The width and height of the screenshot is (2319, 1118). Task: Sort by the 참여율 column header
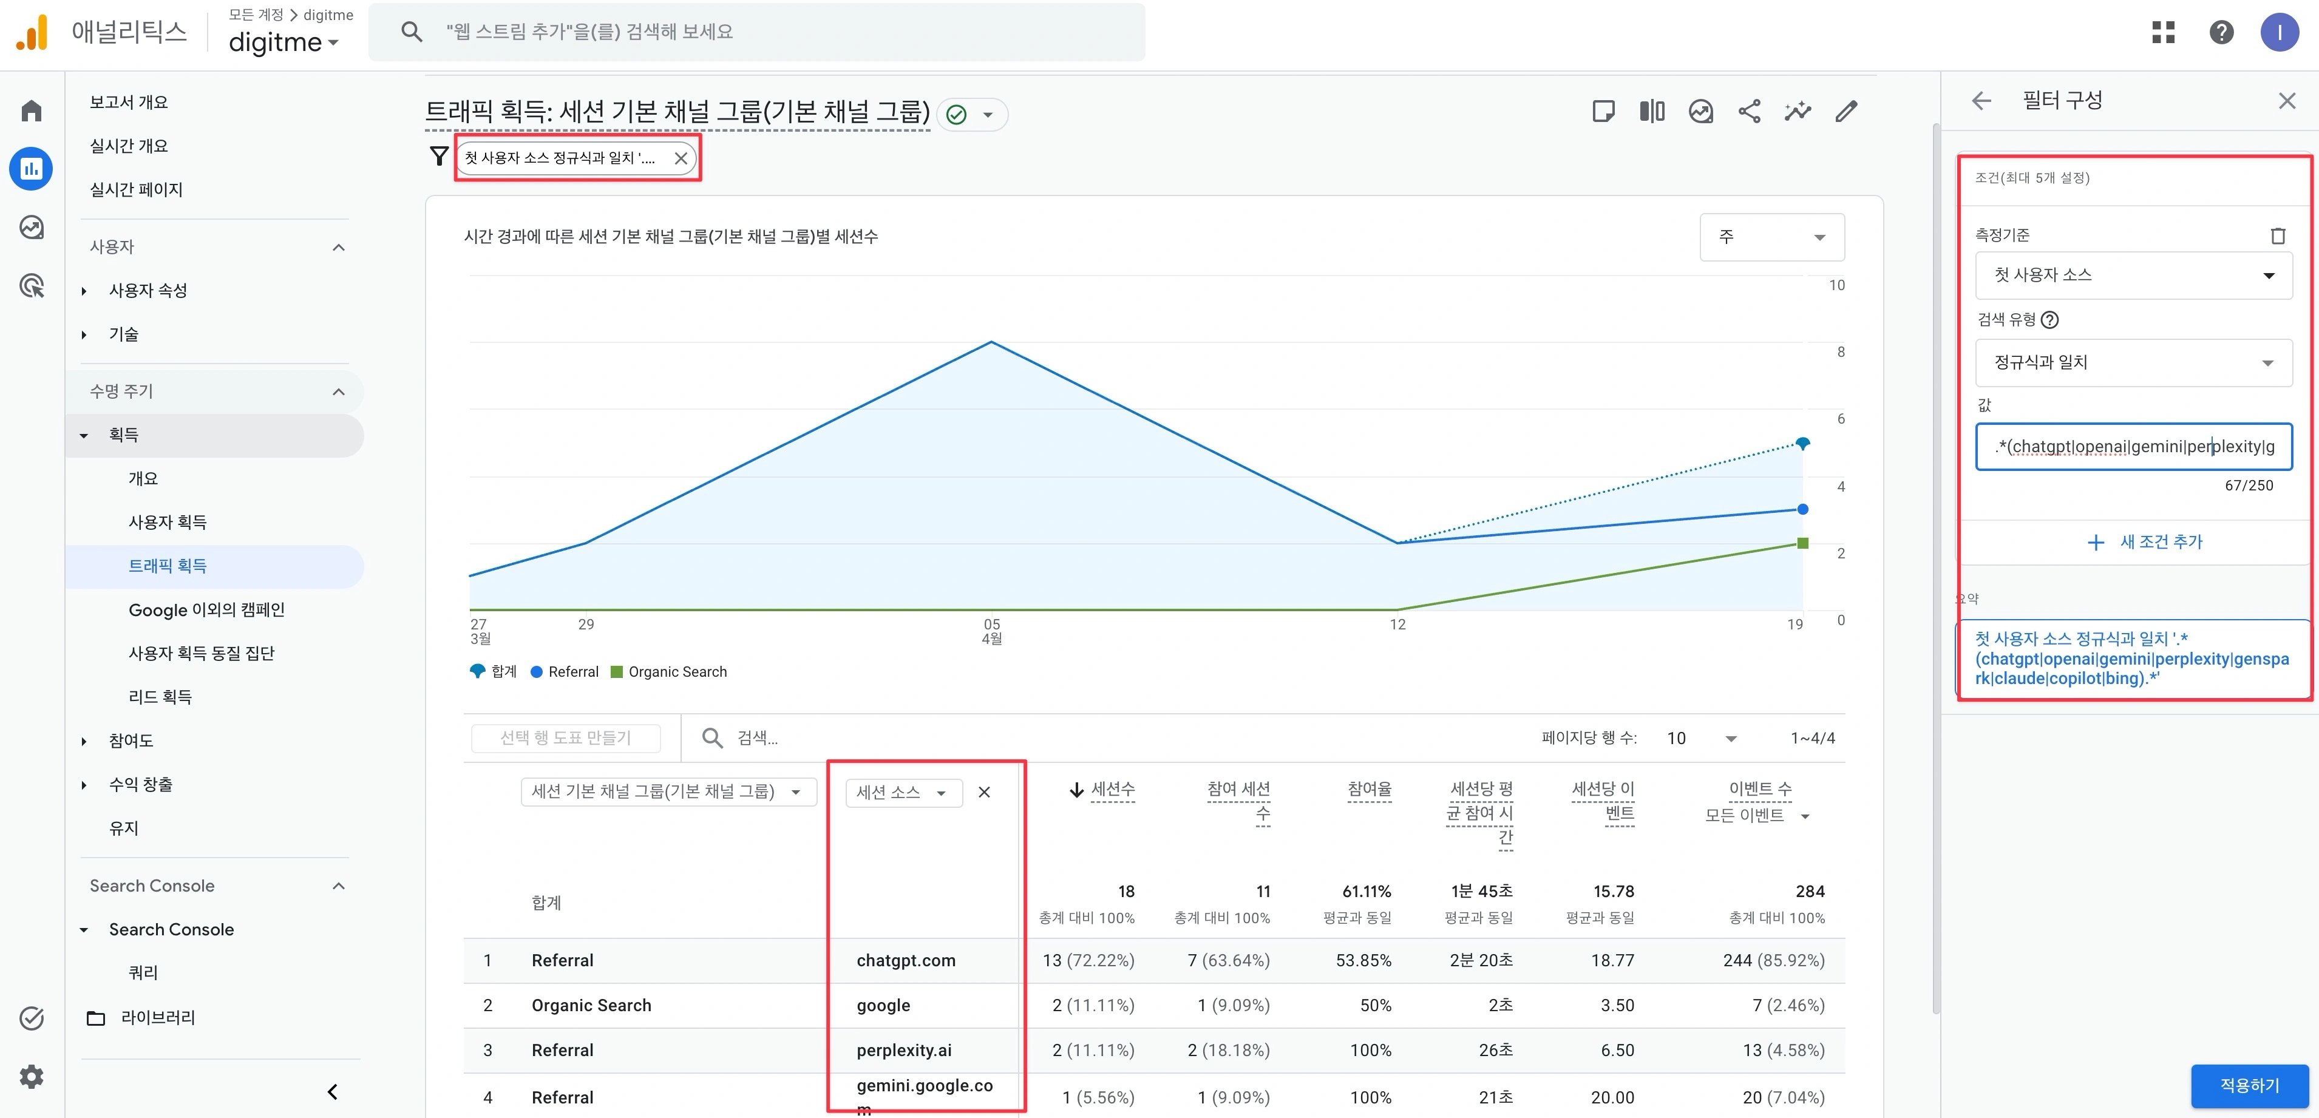pyautogui.click(x=1370, y=790)
